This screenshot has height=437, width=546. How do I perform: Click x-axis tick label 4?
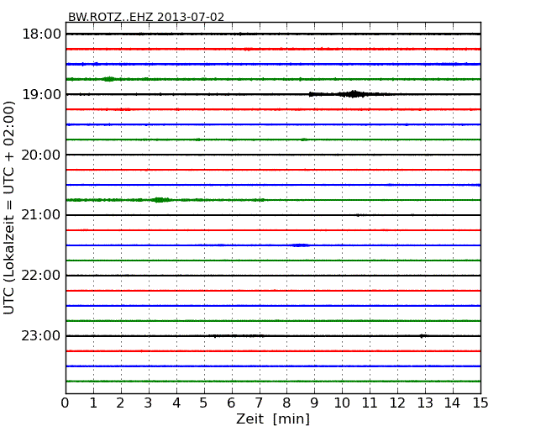pos(176,403)
